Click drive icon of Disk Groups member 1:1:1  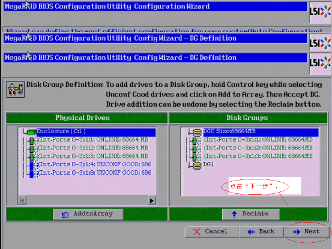click(195, 140)
